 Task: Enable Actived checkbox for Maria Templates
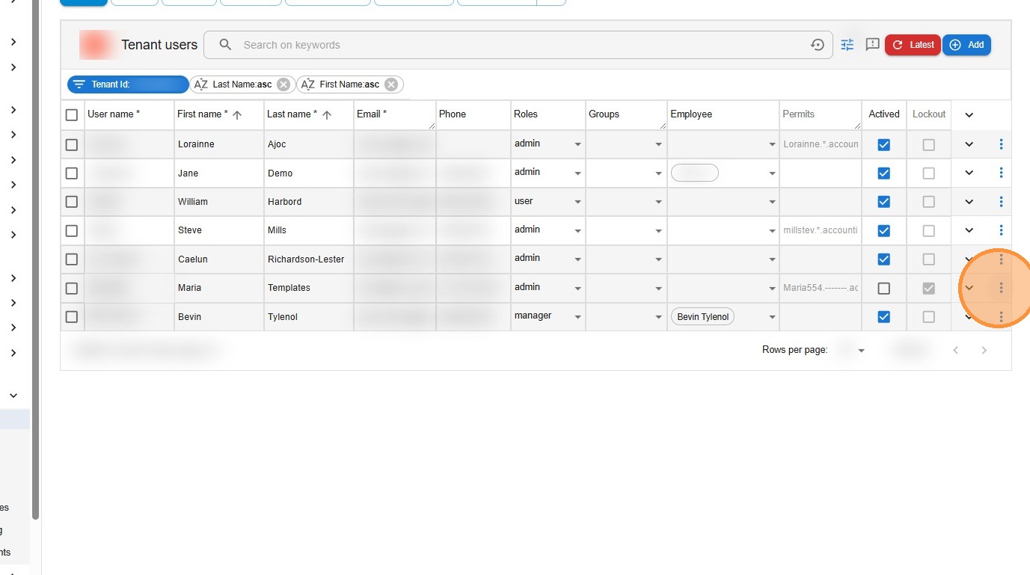pyautogui.click(x=883, y=289)
